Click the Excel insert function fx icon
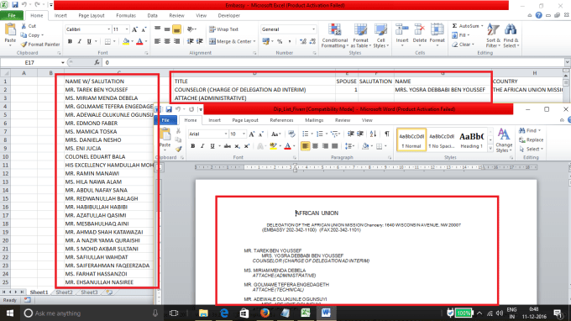The width and height of the screenshot is (571, 321). coord(97,63)
